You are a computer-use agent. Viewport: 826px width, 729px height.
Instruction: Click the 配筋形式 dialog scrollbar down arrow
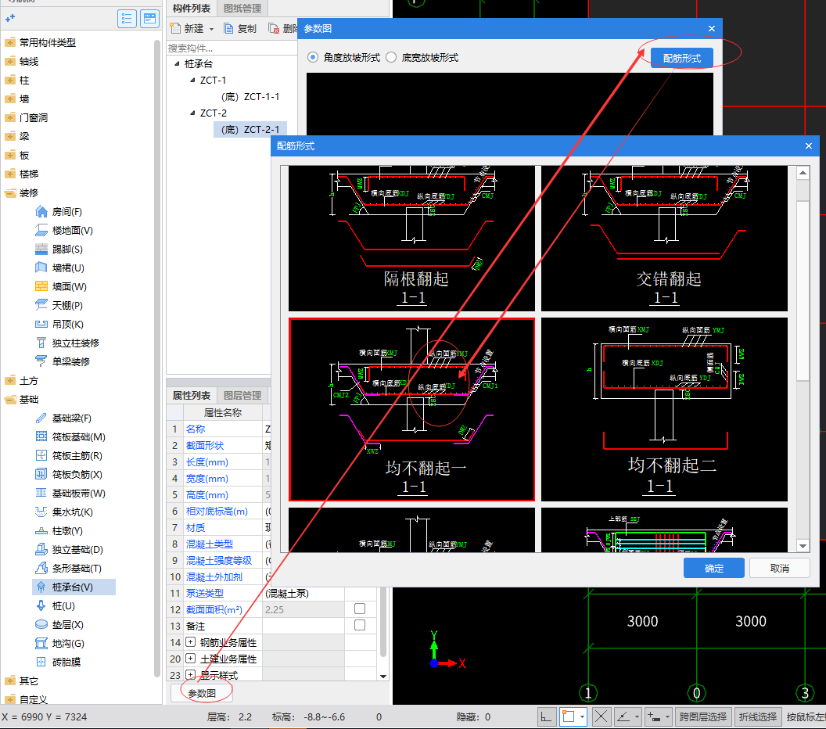[803, 546]
